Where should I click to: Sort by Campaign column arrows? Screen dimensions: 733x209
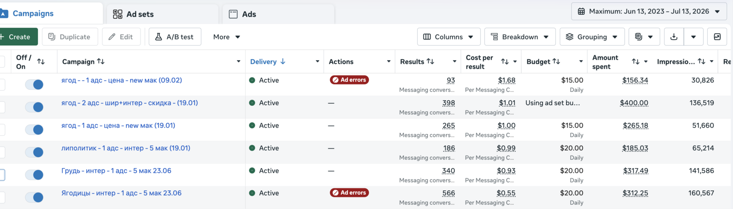(x=101, y=61)
